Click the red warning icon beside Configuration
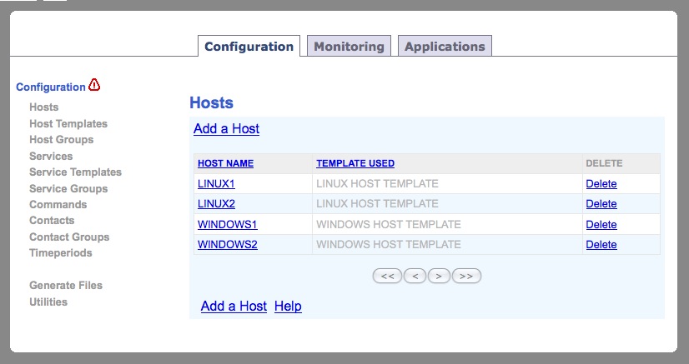 click(x=94, y=85)
